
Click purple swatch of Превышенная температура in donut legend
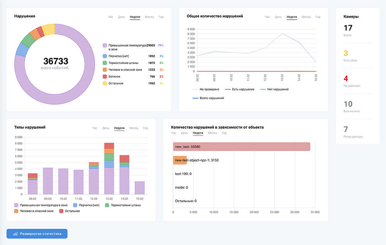[x=105, y=46]
